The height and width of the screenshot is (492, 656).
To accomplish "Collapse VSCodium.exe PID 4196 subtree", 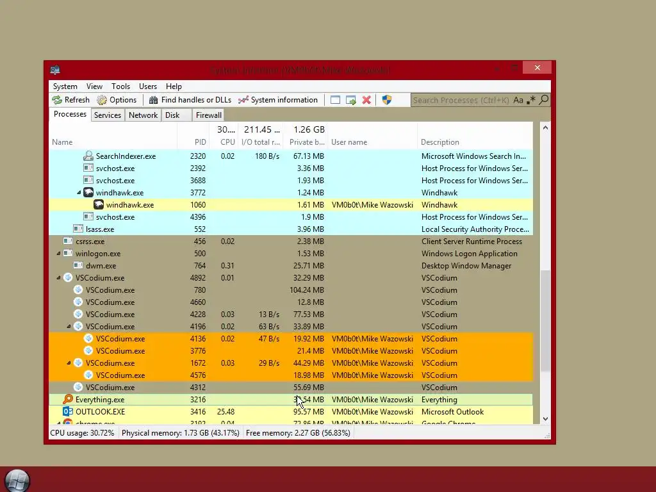I will tap(69, 326).
